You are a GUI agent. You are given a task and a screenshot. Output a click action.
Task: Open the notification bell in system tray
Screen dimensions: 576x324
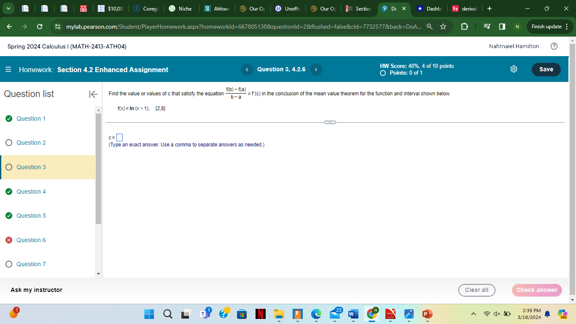[x=548, y=314]
